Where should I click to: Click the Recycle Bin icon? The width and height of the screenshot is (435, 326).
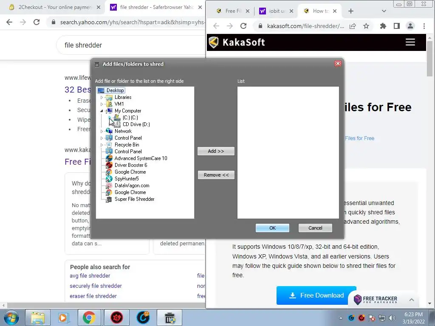point(109,145)
